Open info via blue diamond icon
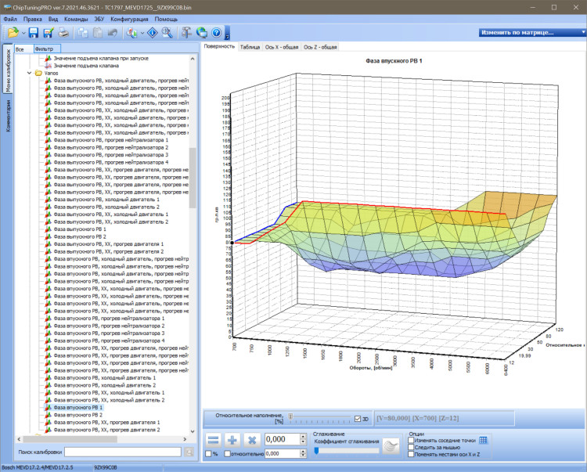Screen dimensions: 587x472 (153, 33)
